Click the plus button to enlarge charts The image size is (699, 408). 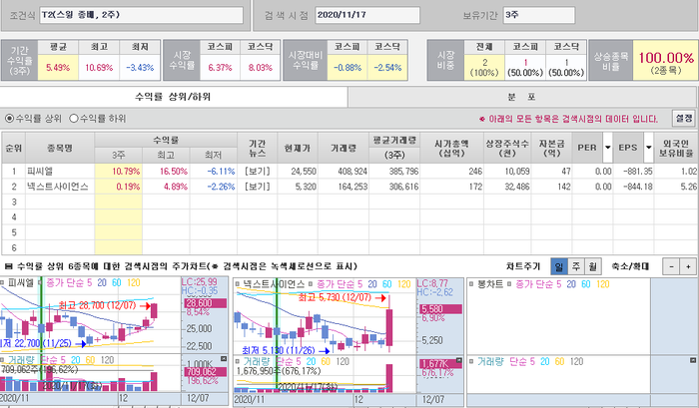688,266
